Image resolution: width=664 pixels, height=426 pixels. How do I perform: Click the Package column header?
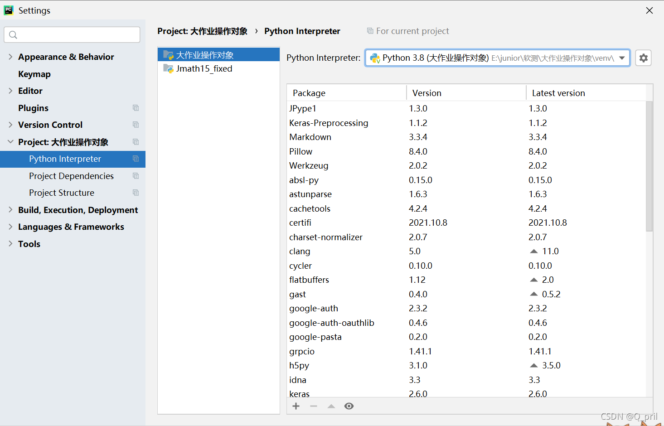click(347, 93)
